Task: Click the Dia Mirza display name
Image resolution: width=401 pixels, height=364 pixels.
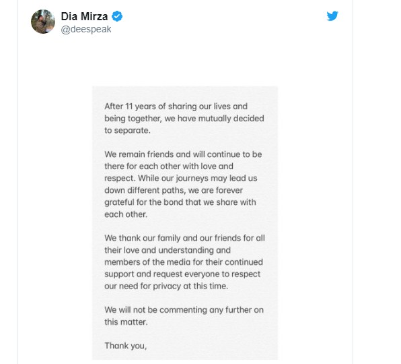Action: tap(84, 16)
